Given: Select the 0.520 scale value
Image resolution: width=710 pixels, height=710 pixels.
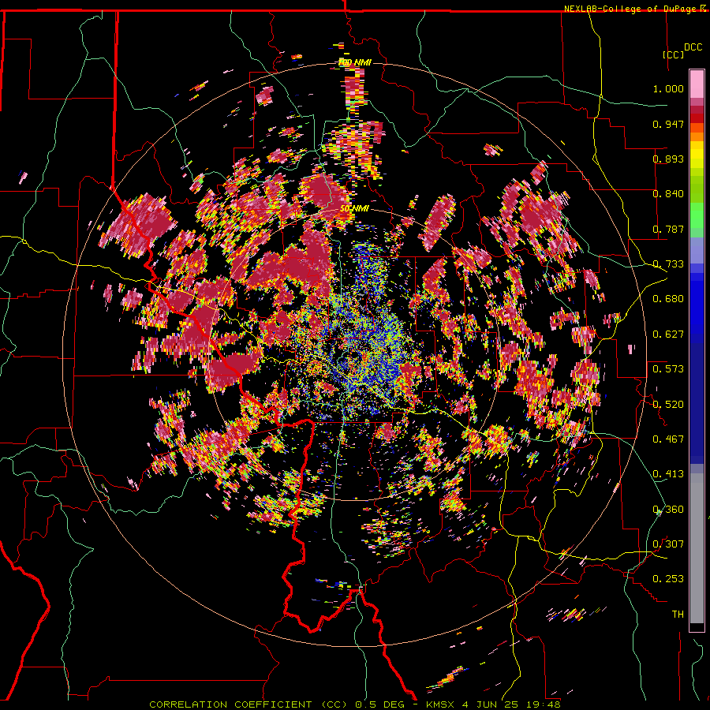Looking at the screenshot, I should (x=668, y=405).
